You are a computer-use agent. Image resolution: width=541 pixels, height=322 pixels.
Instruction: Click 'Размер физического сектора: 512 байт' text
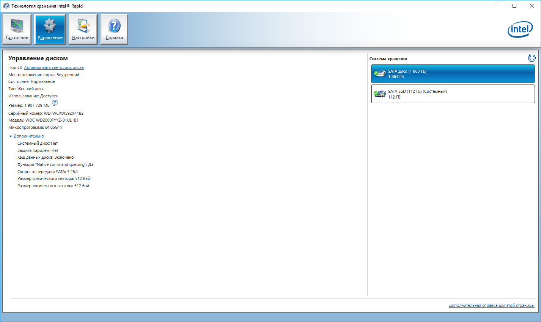[55, 178]
